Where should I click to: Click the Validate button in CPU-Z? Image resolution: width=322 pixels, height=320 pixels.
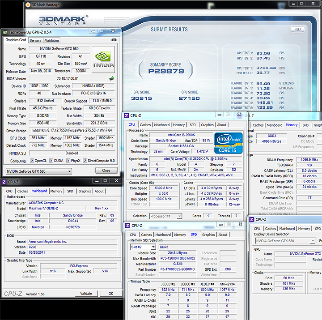[x=86, y=294]
